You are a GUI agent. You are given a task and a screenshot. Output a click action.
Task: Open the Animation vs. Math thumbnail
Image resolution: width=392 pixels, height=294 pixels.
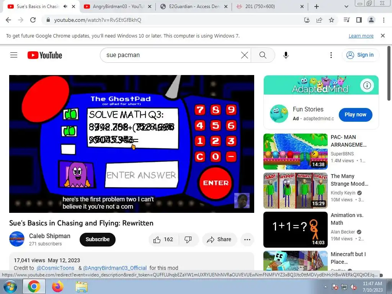296,230
